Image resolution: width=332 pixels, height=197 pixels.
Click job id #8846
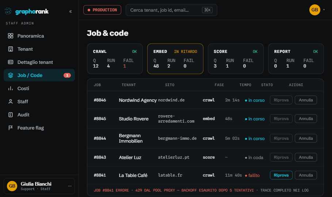coord(100,100)
